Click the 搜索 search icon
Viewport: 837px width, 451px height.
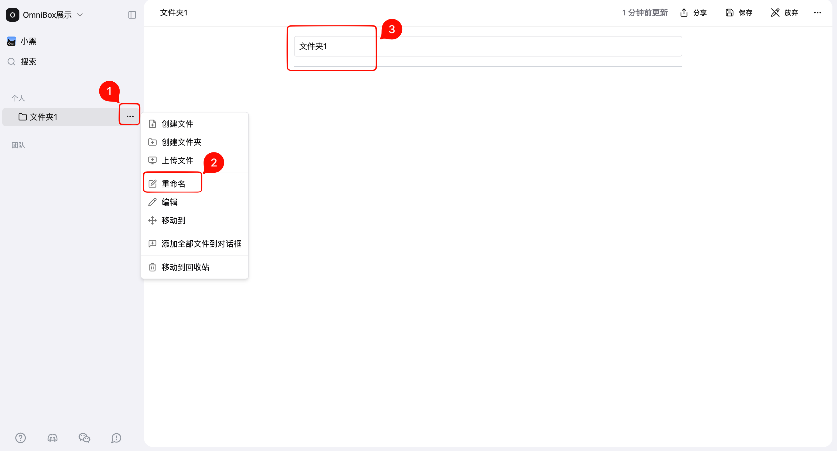coord(11,62)
